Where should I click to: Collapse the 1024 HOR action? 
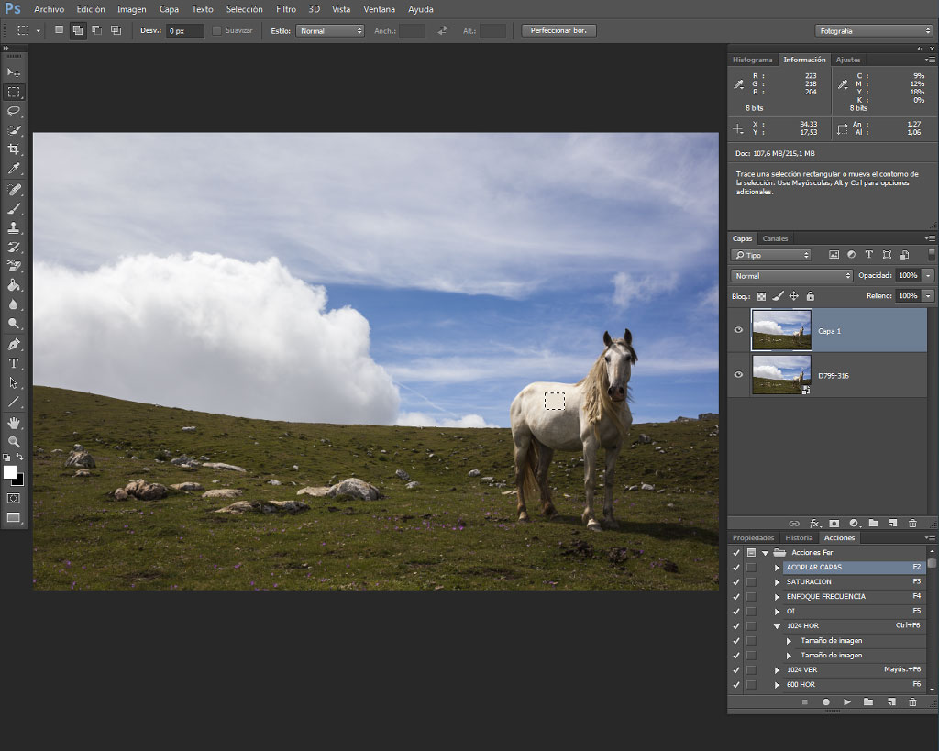[x=777, y=625]
